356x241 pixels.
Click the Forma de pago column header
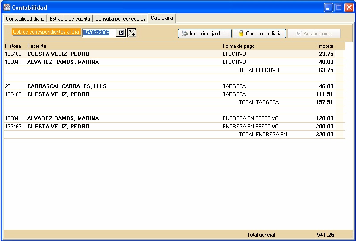point(239,46)
